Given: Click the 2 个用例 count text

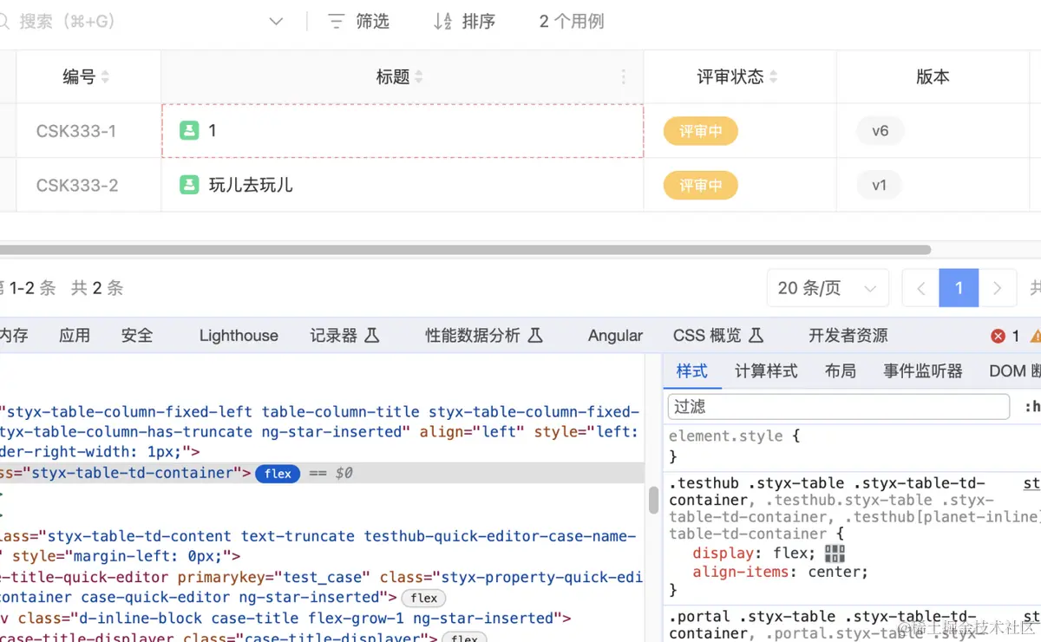Looking at the screenshot, I should [572, 22].
